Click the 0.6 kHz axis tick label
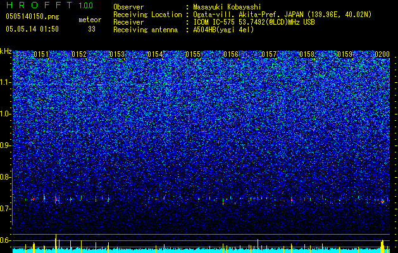 [x=6, y=240]
